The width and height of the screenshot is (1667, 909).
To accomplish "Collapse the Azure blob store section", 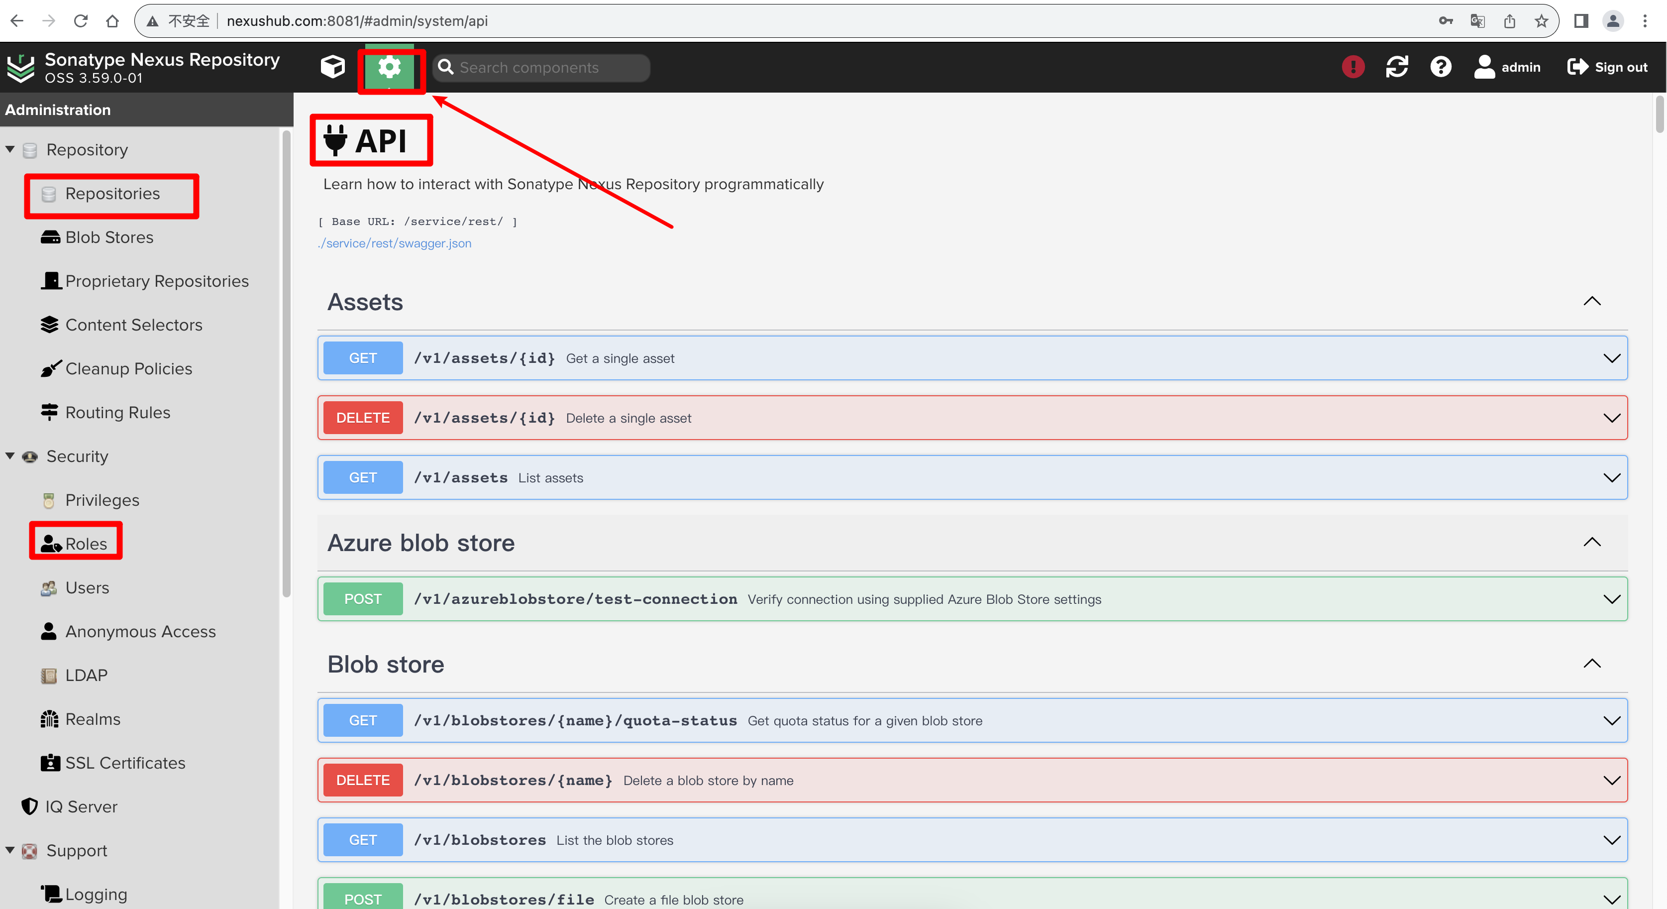I will coord(1592,542).
